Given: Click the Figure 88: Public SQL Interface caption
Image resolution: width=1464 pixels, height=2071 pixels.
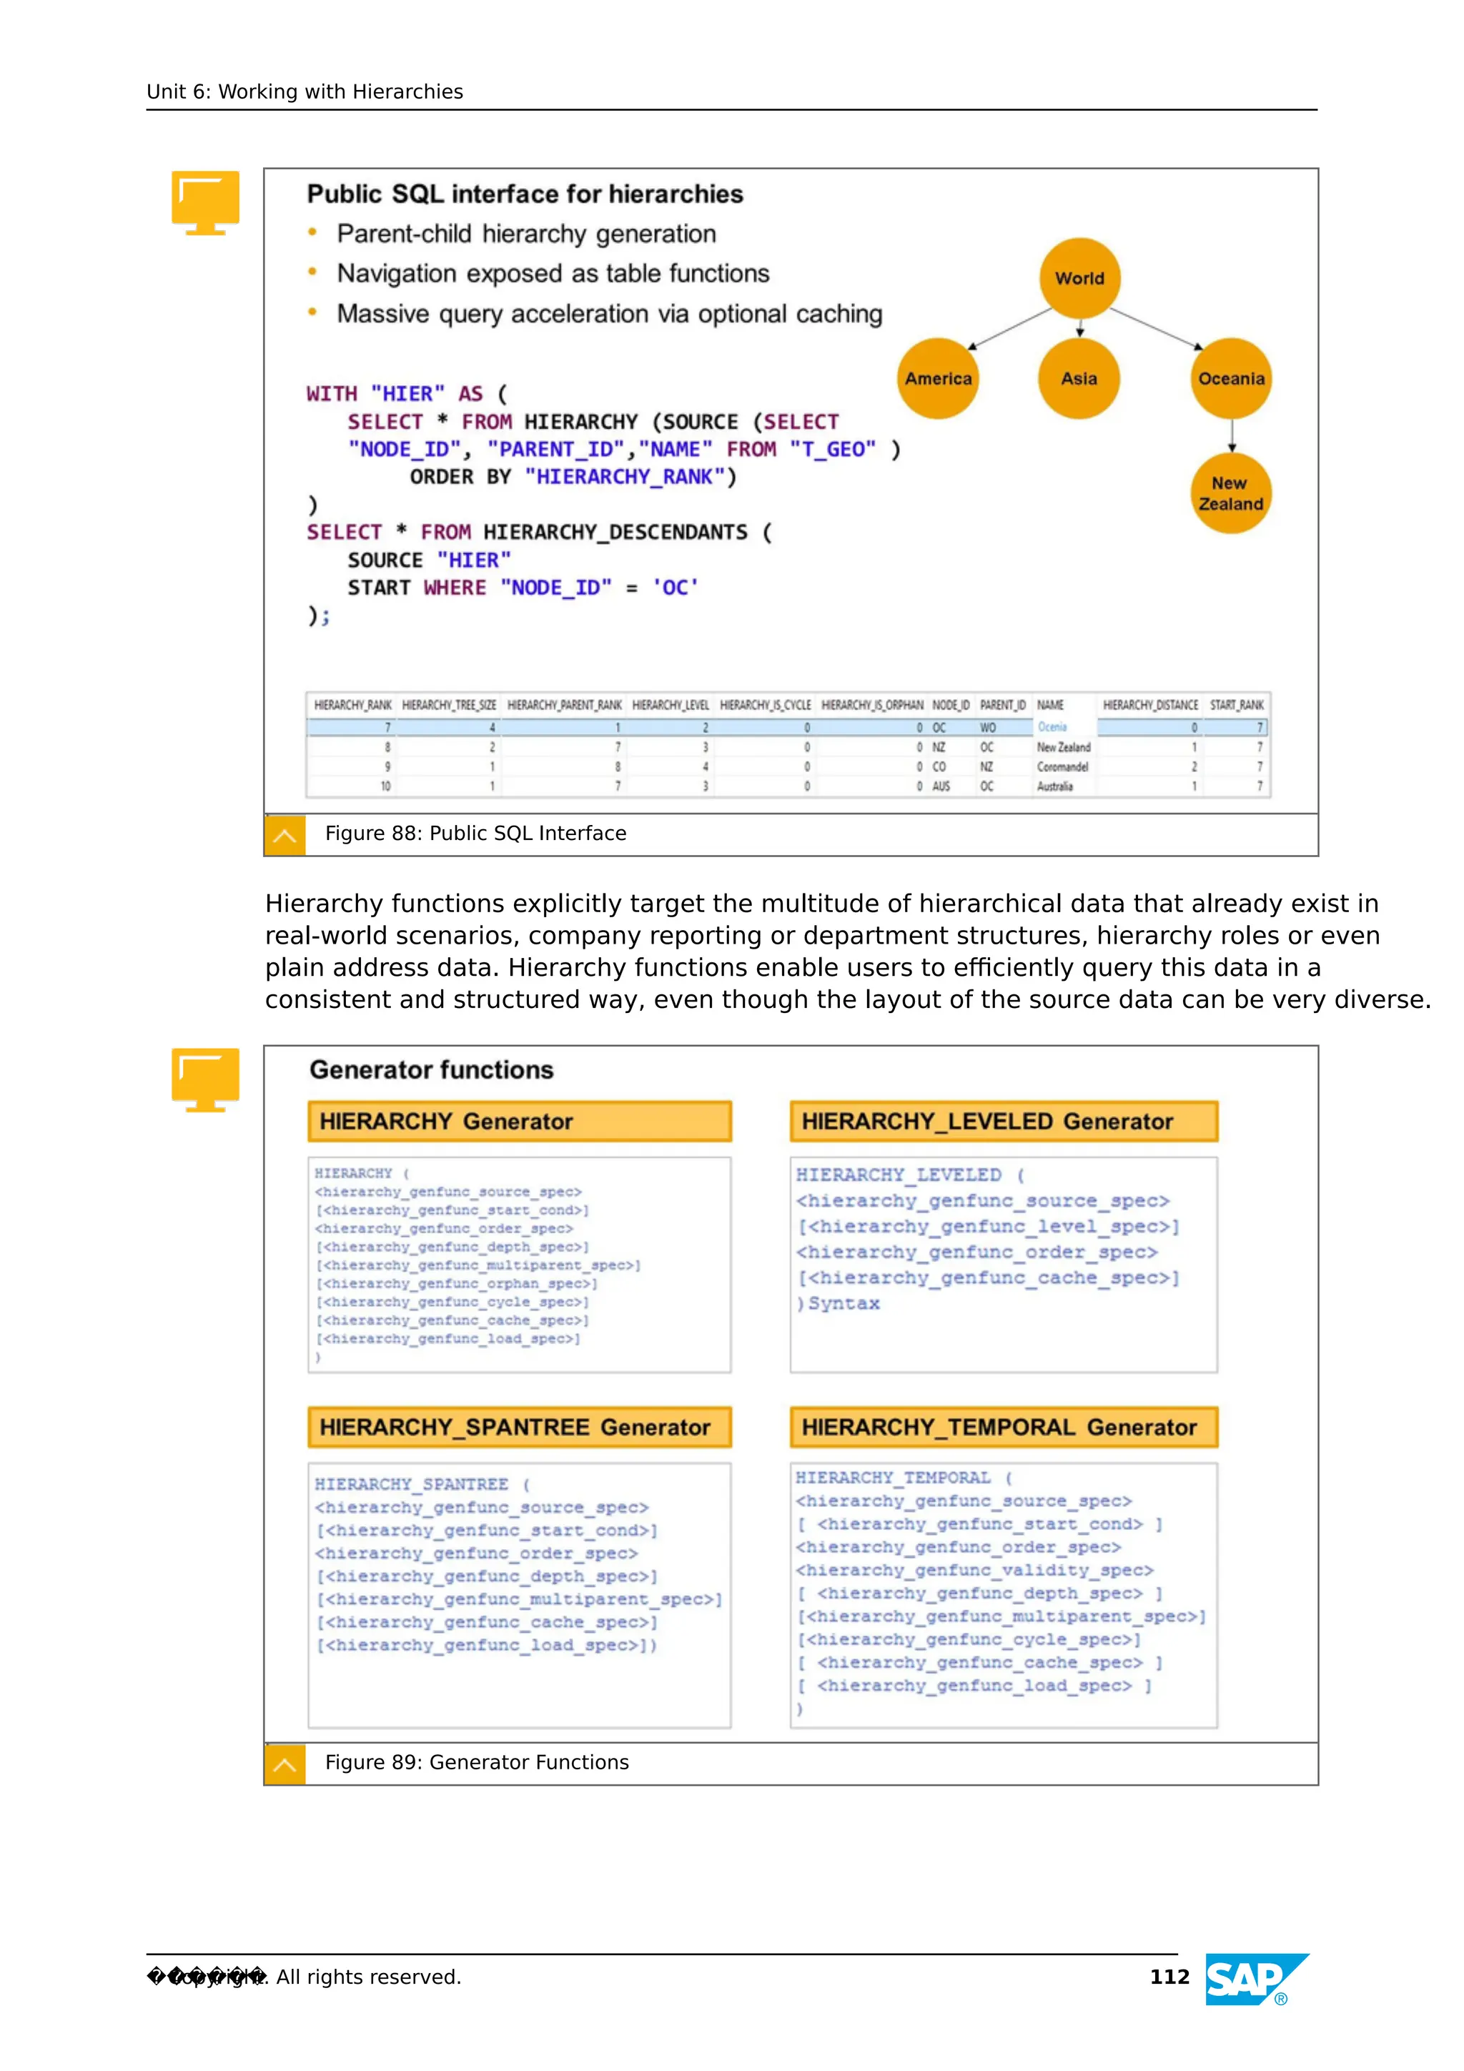Looking at the screenshot, I should [x=475, y=834].
